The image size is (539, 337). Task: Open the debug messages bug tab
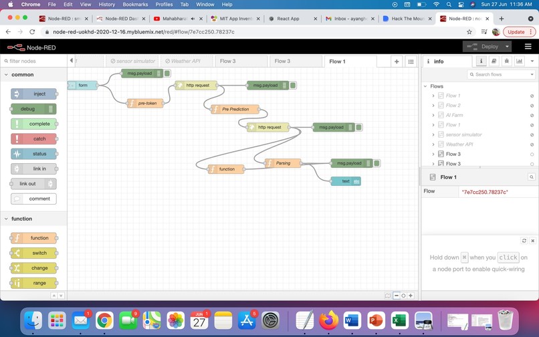507,62
